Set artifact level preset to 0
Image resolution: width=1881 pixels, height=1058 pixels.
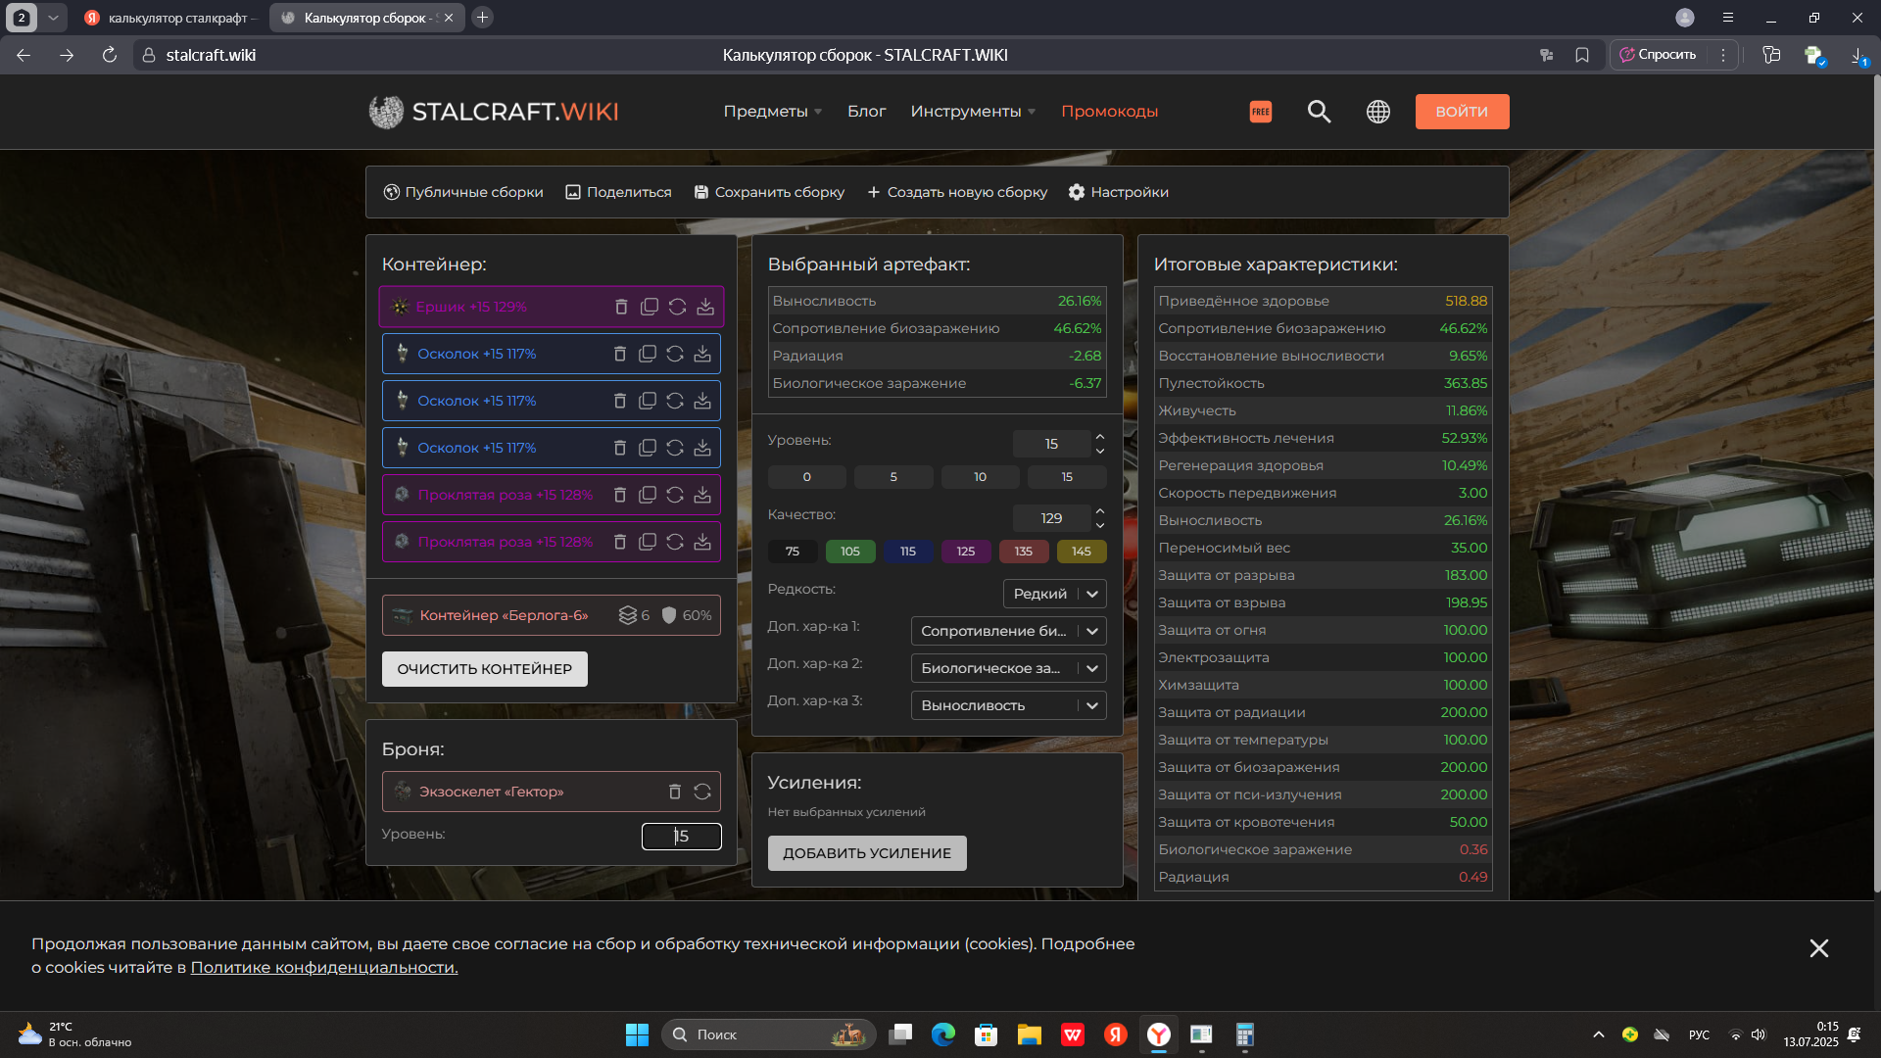point(807,477)
